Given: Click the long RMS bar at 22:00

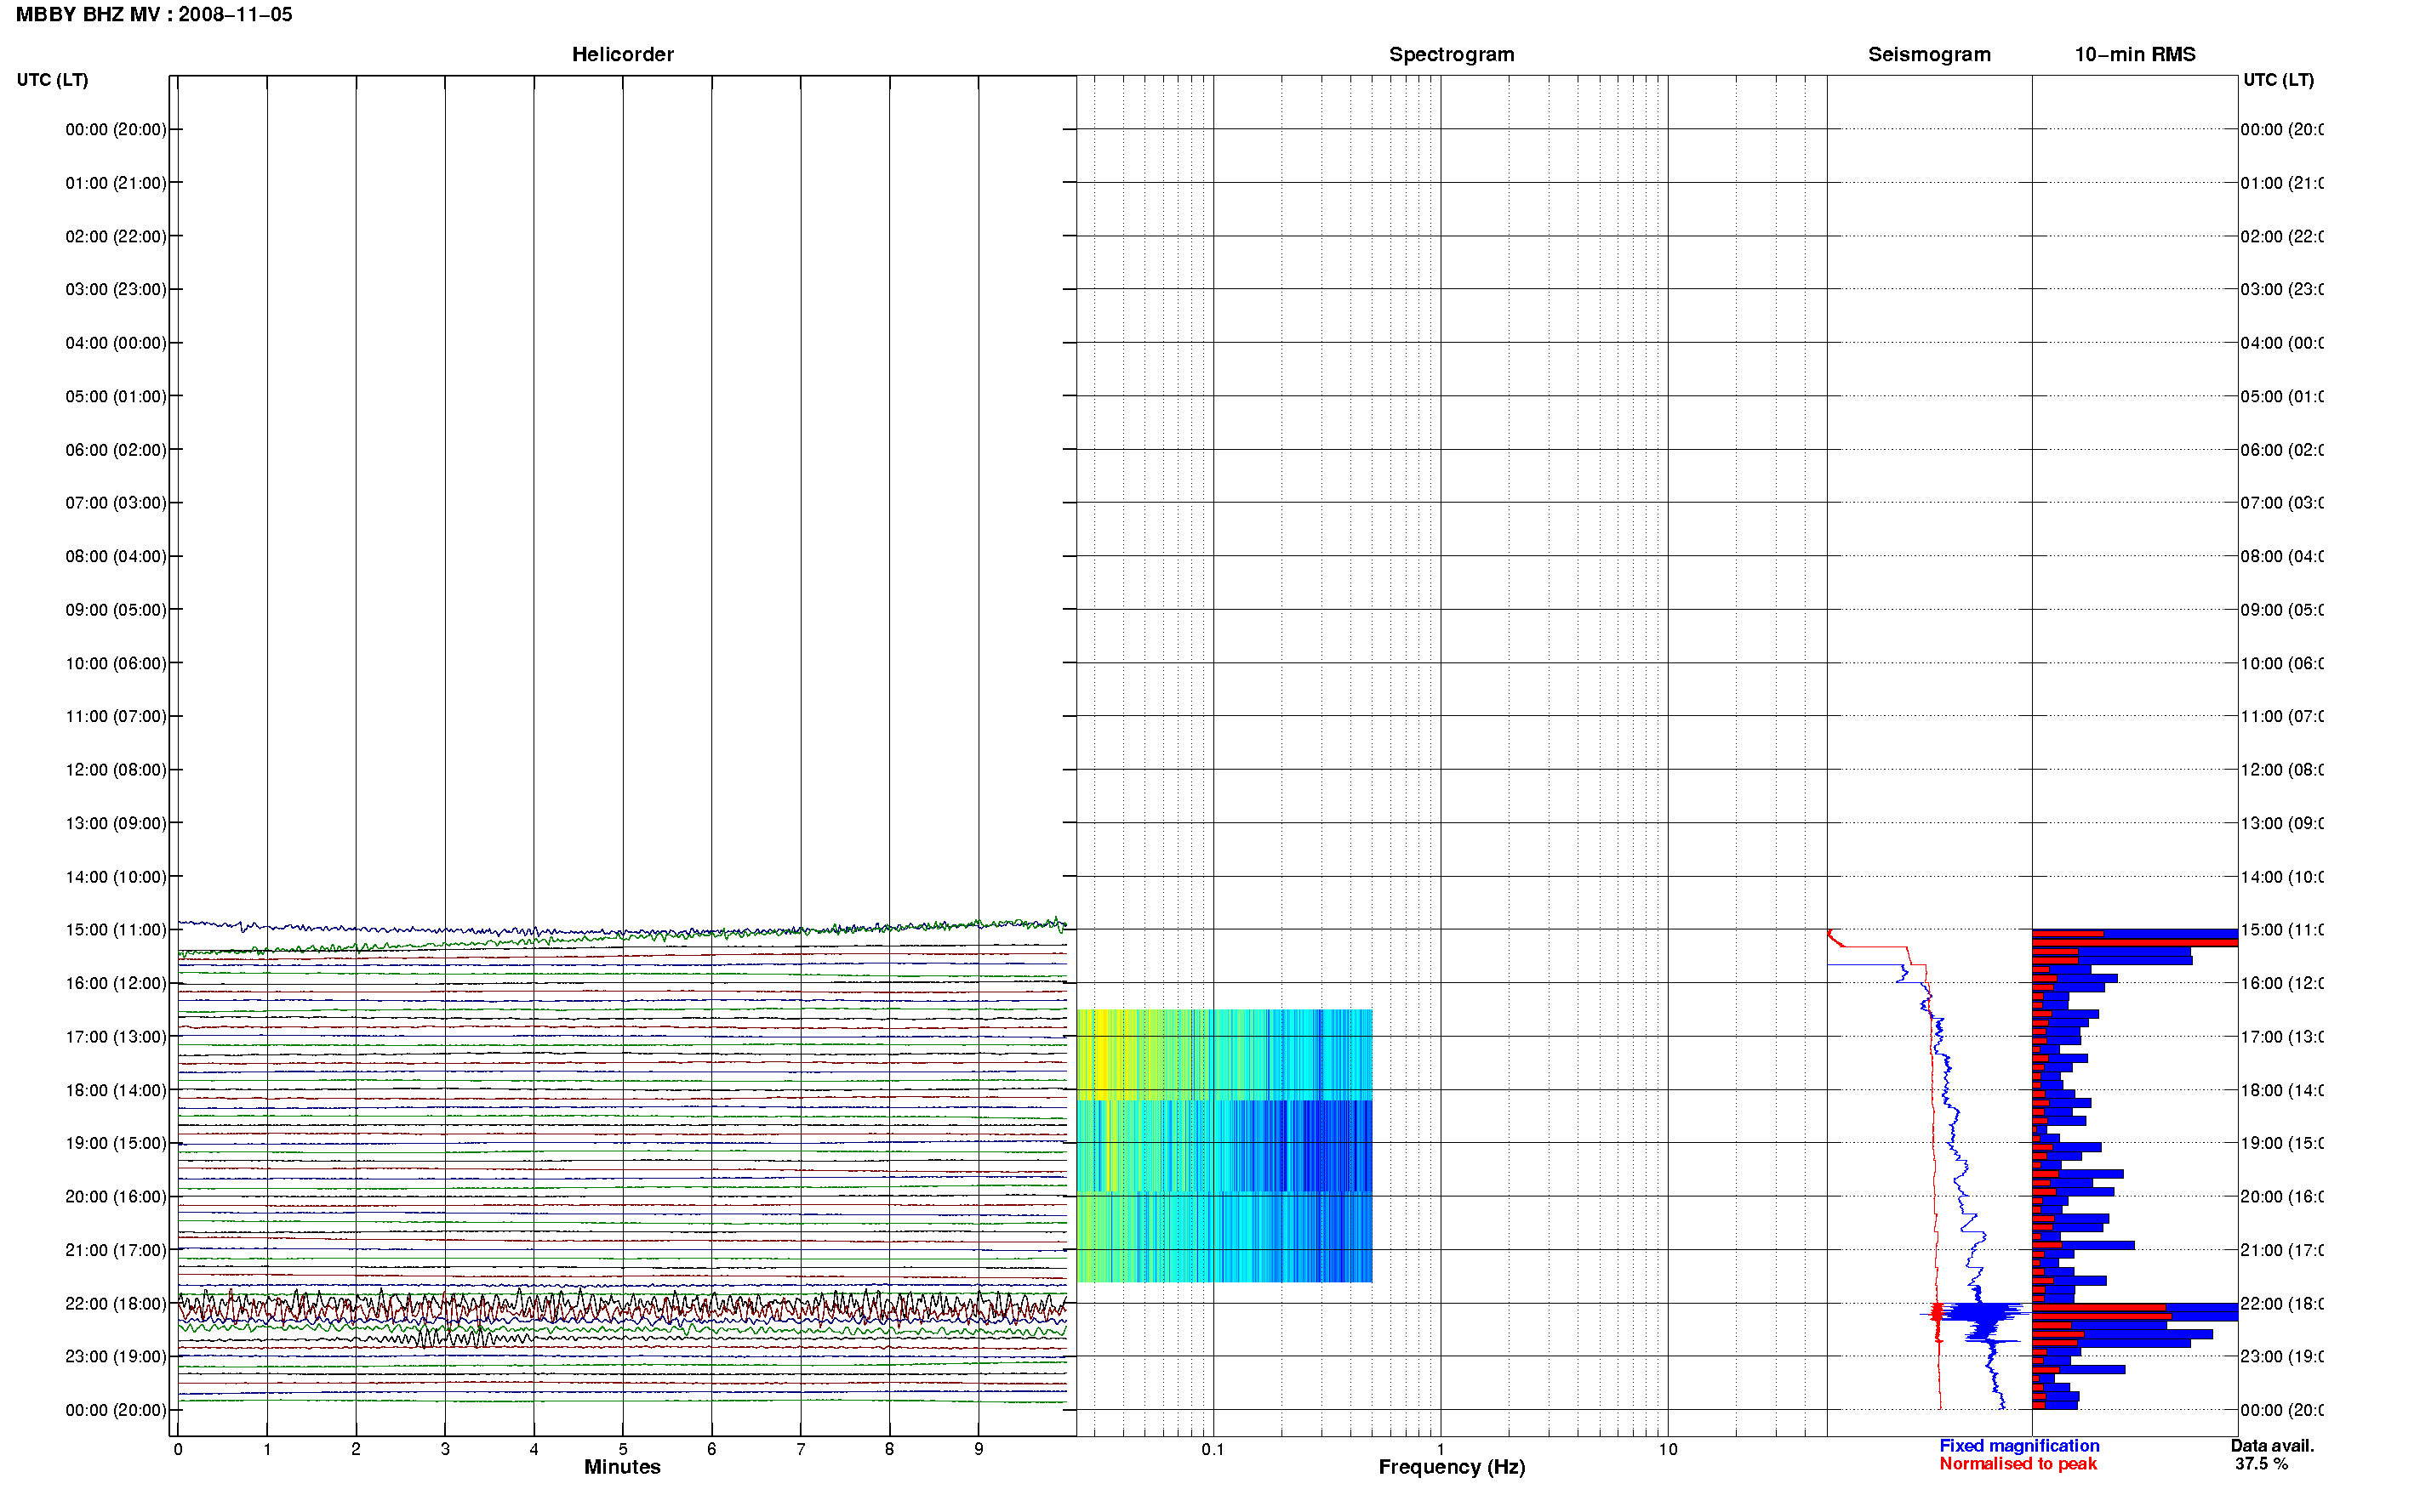Looking at the screenshot, I should point(2135,1308).
